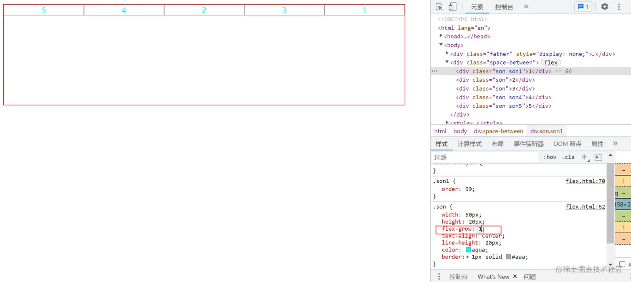
Task: Click flex item 2 on the page
Action: 204,10
